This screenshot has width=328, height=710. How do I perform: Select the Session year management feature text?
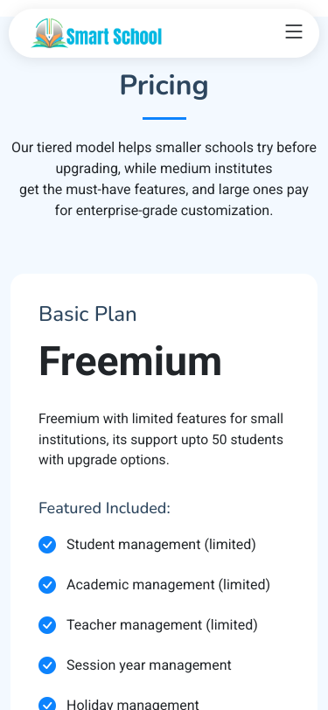pyautogui.click(x=149, y=665)
